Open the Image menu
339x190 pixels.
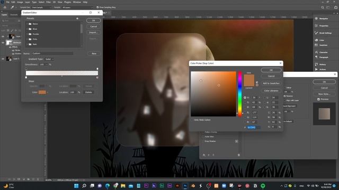coord(20,2)
